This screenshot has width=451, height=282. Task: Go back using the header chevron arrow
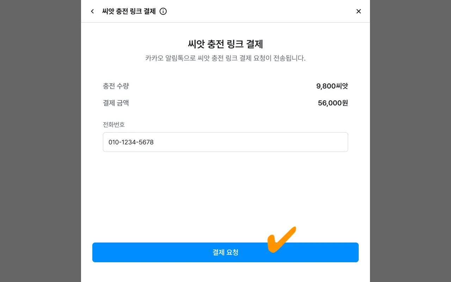point(92,11)
